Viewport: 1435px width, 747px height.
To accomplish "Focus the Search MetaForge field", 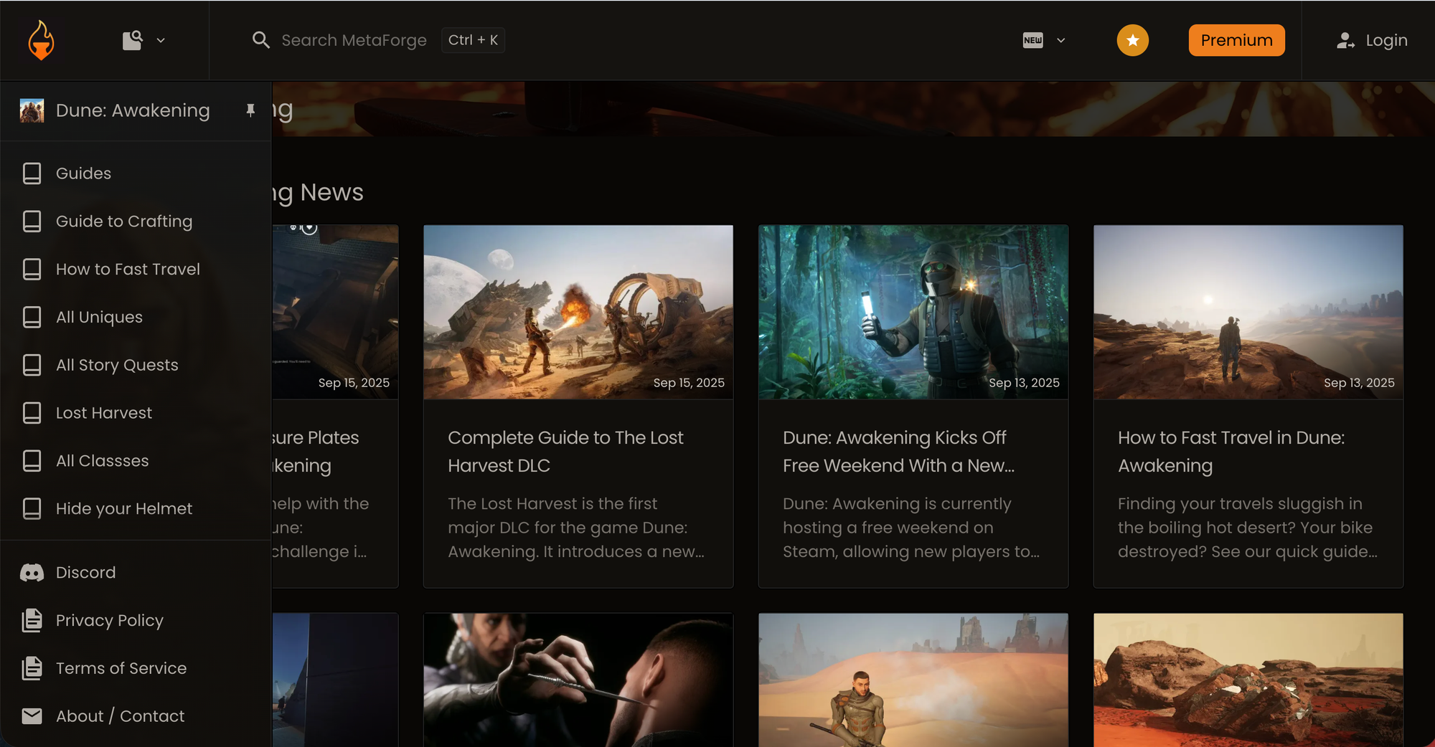I will coord(354,40).
